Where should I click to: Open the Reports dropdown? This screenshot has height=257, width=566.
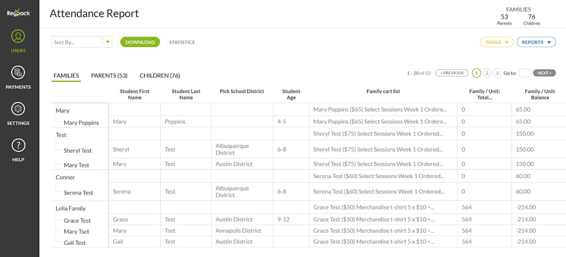pos(536,42)
